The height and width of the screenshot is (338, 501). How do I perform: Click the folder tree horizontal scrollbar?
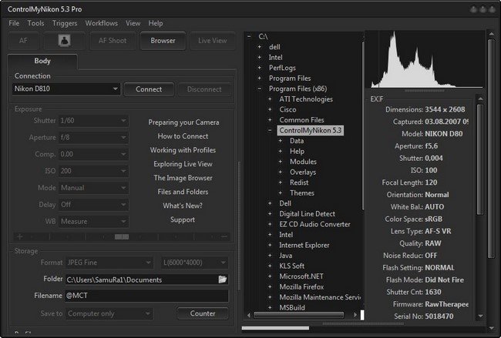(298, 315)
